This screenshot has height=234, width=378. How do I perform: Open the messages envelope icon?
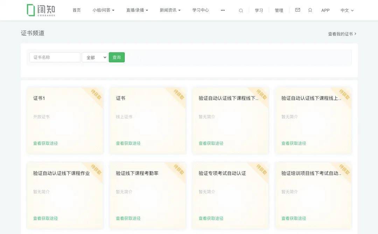pos(297,10)
